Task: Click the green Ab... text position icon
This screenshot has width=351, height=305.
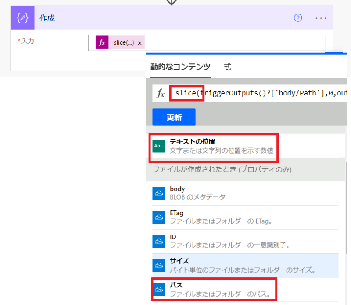Action: pyautogui.click(x=159, y=146)
